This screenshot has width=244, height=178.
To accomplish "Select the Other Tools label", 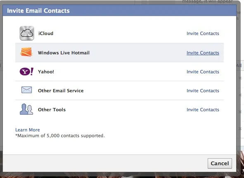I will 52,110.
